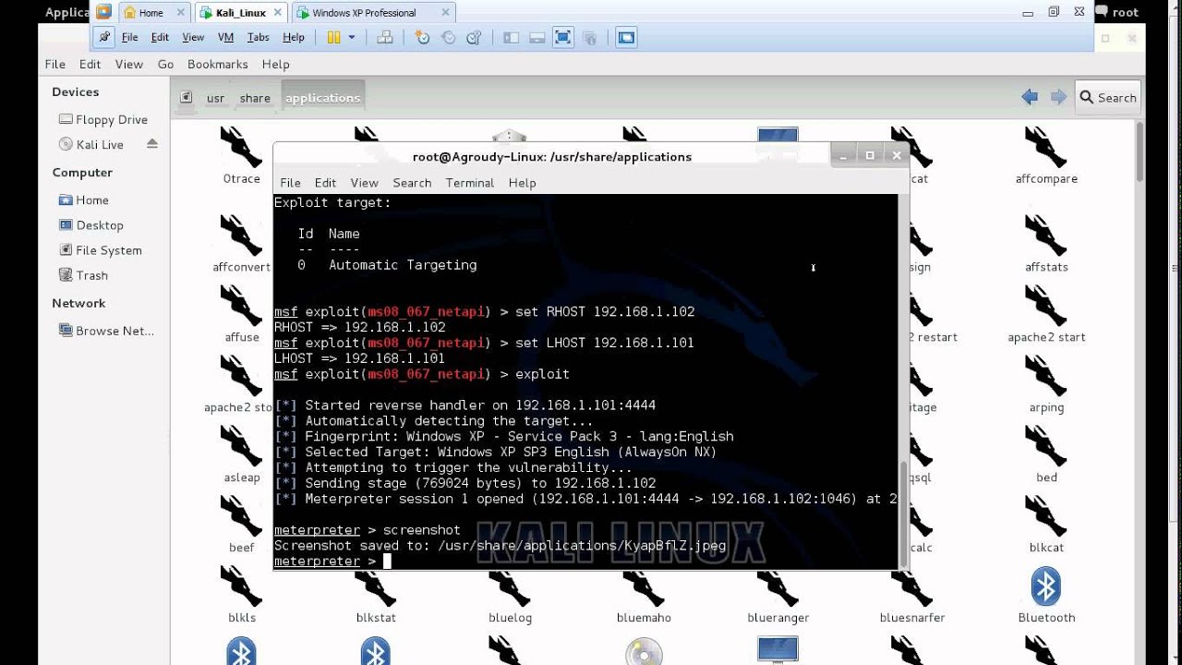Click the revert to snapshot icon
1182x665 pixels.
coord(449,37)
